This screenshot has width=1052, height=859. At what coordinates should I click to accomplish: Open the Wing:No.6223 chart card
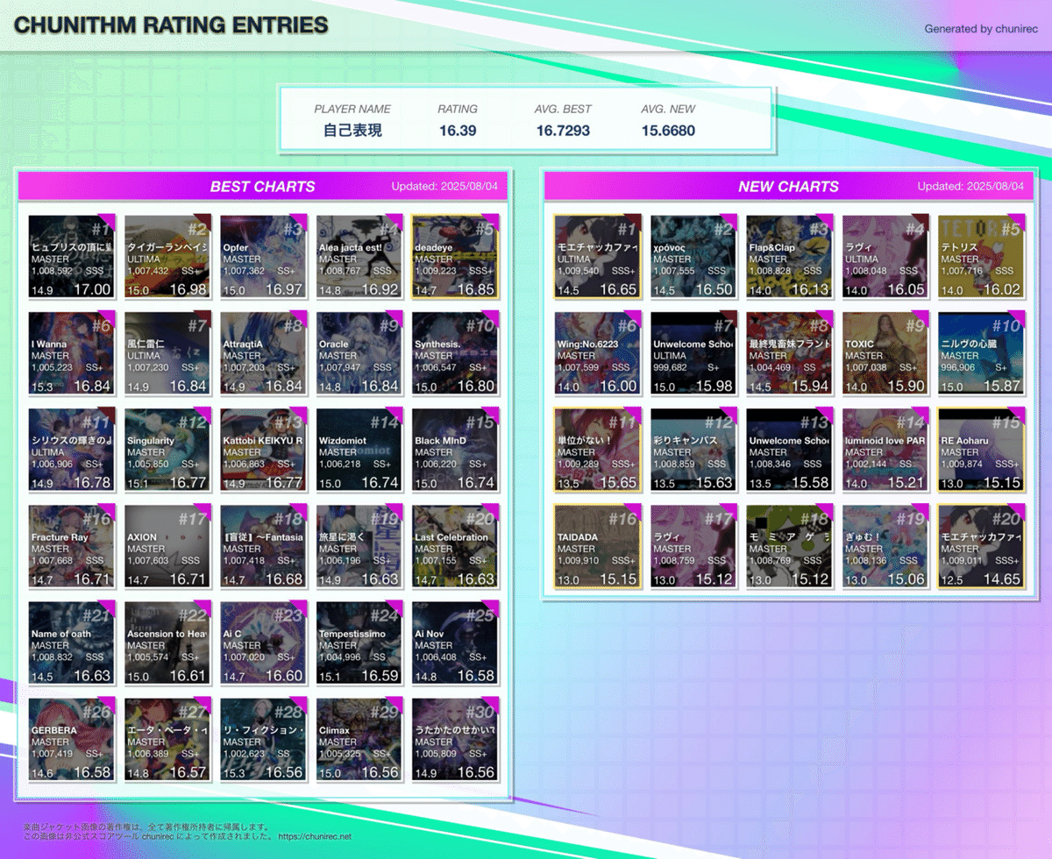click(x=598, y=353)
